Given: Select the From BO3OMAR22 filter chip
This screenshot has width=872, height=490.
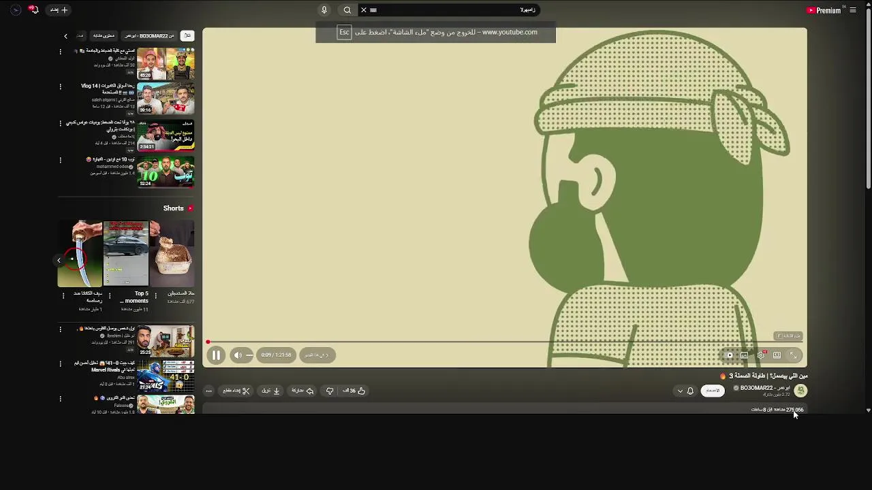Looking at the screenshot, I should (149, 35).
